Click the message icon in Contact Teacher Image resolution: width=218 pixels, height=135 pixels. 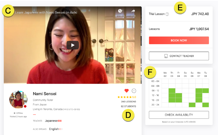pyautogui.click(x=166, y=56)
